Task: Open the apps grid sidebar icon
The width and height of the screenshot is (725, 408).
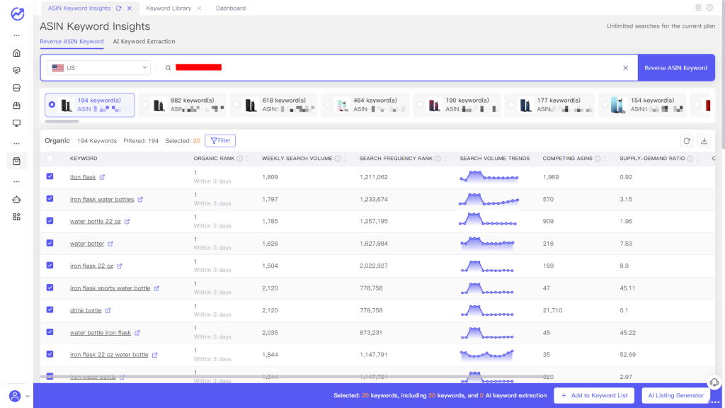Action: click(x=17, y=217)
